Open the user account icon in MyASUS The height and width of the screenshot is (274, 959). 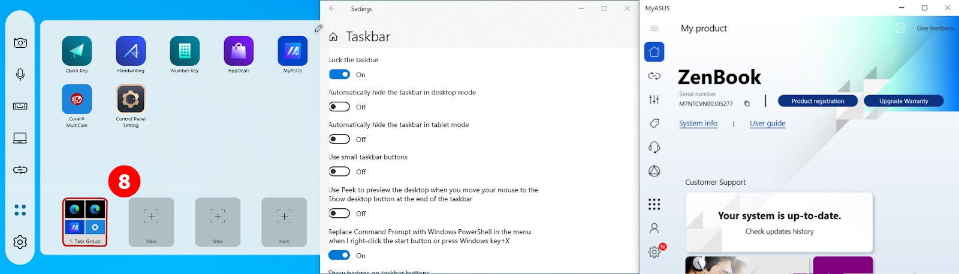[x=654, y=228]
